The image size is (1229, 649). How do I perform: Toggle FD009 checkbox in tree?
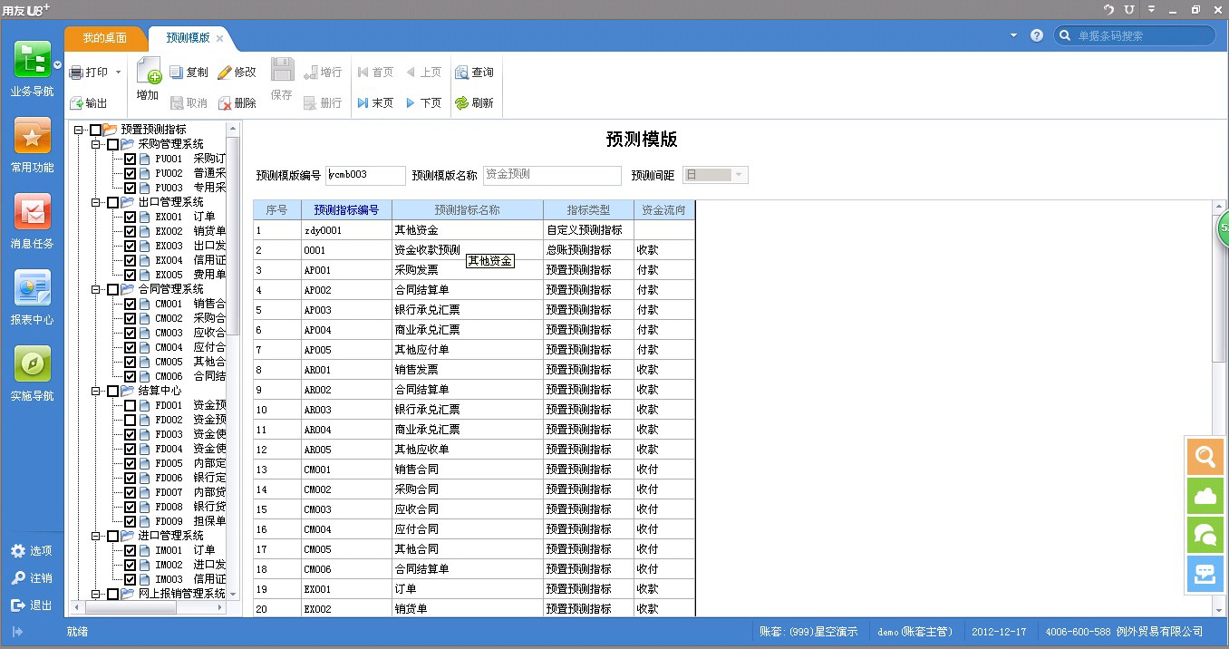131,521
